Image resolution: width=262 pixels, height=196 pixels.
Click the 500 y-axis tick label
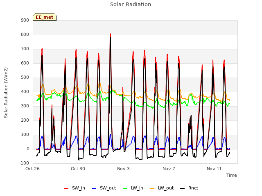tap(25, 78)
